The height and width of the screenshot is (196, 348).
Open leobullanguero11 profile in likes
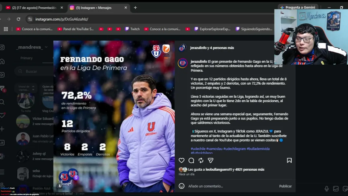tap(218, 169)
